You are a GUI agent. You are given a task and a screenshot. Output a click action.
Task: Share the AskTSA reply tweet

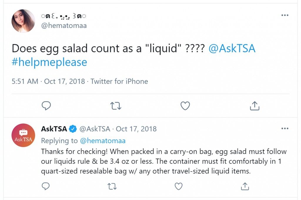[x=245, y=186]
